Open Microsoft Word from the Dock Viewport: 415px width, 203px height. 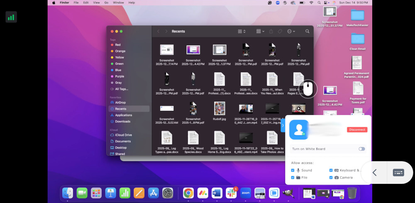tap(217, 193)
